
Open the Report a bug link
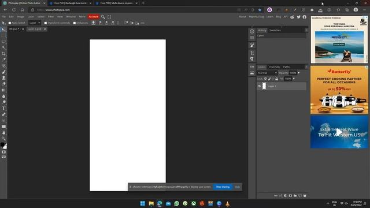[256, 17]
